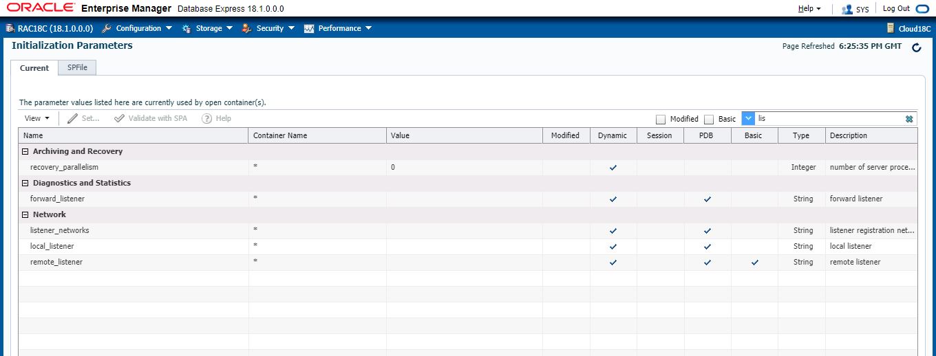Select the Current tab
This screenshot has width=936, height=356.
pyautogui.click(x=34, y=68)
